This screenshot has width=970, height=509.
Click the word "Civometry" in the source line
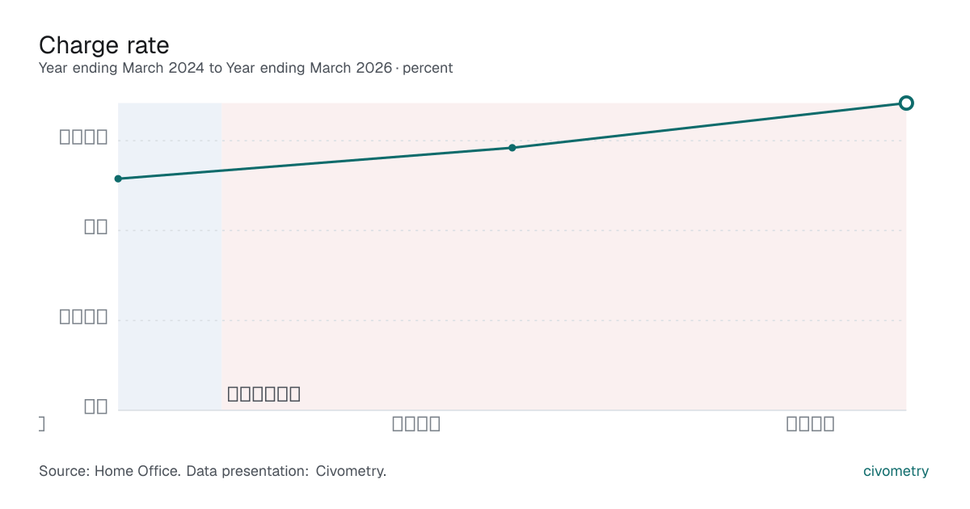point(349,470)
